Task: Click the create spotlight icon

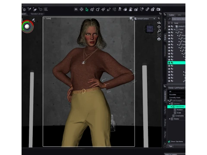Action: (x=29, y=9)
